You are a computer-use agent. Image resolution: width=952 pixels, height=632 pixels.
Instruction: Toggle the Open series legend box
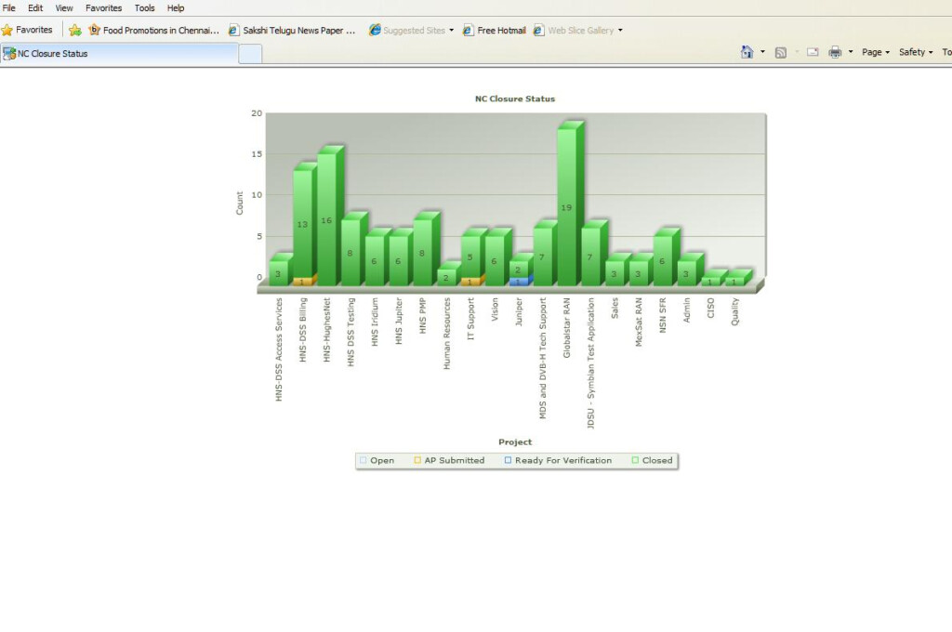pyautogui.click(x=364, y=460)
